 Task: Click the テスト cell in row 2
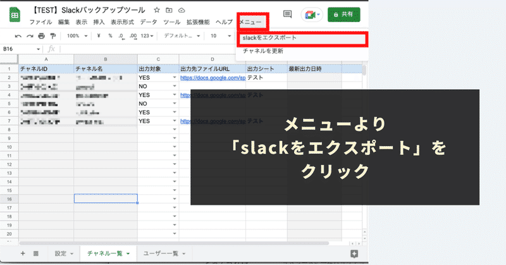click(266, 77)
